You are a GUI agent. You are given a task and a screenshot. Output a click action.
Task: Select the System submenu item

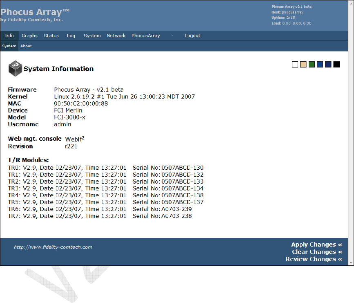9,46
